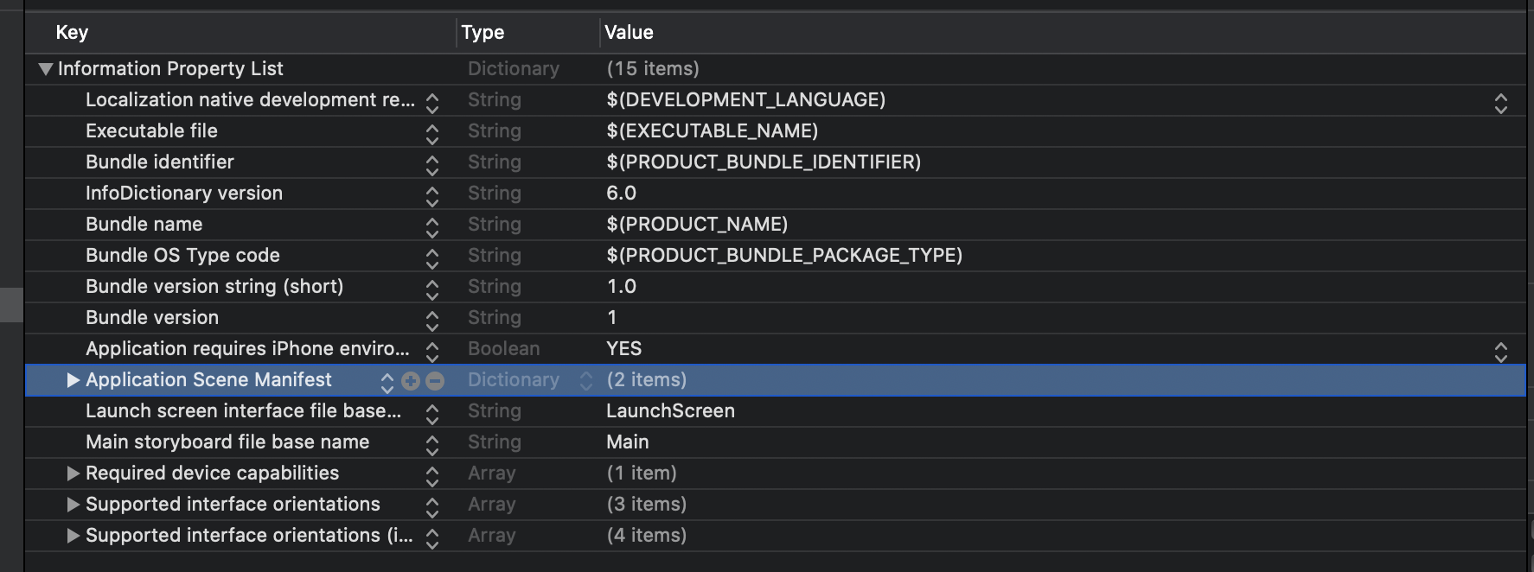This screenshot has width=1534, height=572.
Task: Open key stepper for Bundle OS Type code
Action: 432,257
